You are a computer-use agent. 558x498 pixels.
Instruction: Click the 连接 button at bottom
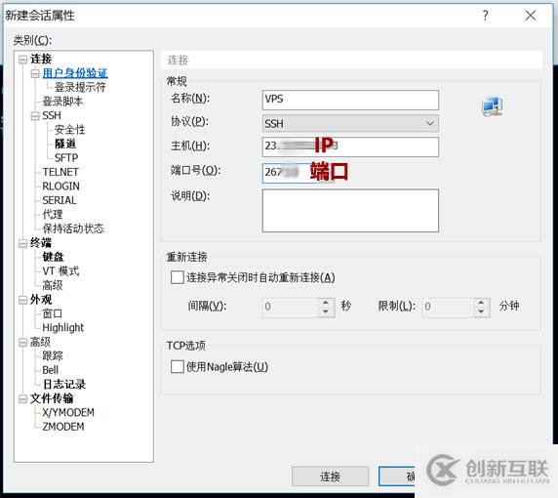coord(330,477)
